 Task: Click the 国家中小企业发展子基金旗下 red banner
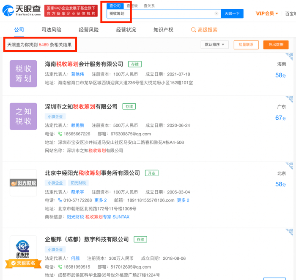(x=71, y=11)
